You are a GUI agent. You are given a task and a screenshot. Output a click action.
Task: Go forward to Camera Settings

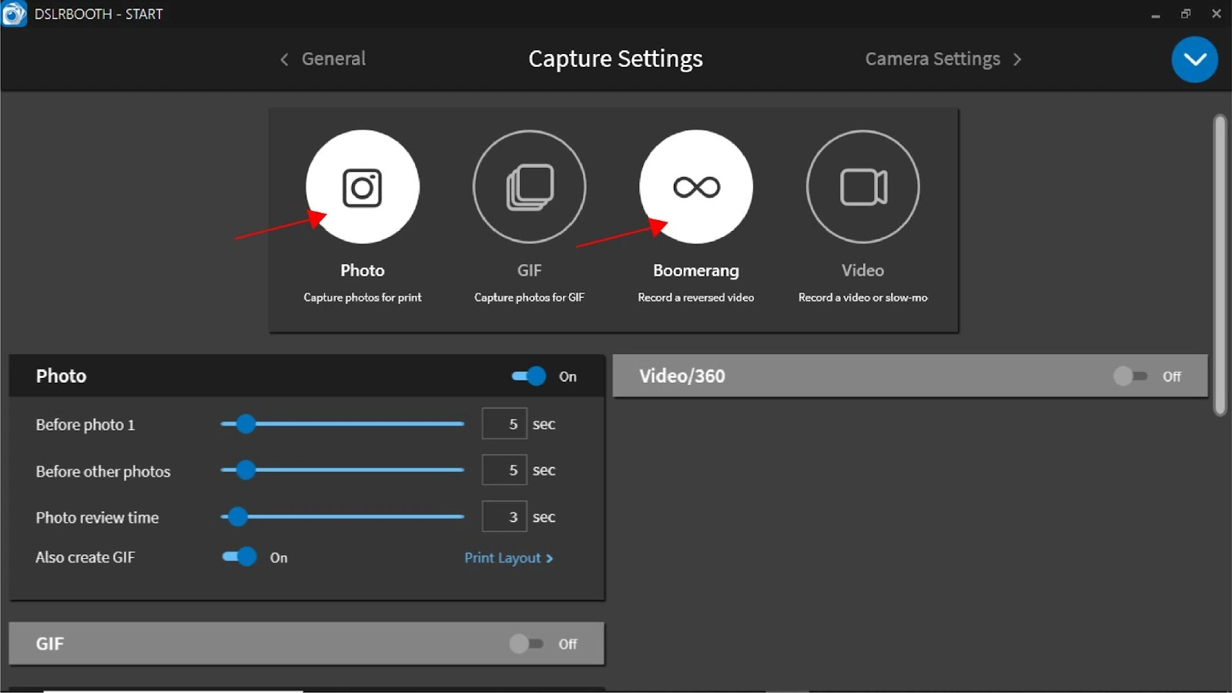pyautogui.click(x=932, y=59)
